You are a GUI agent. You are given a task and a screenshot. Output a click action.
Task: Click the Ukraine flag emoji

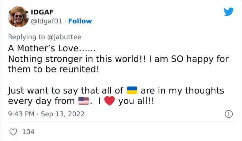pyautogui.click(x=132, y=90)
